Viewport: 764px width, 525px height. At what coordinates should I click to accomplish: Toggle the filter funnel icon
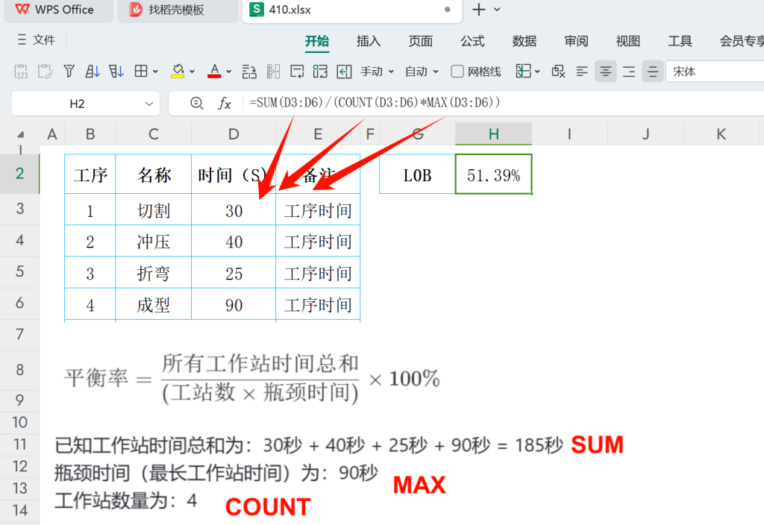[x=69, y=72]
